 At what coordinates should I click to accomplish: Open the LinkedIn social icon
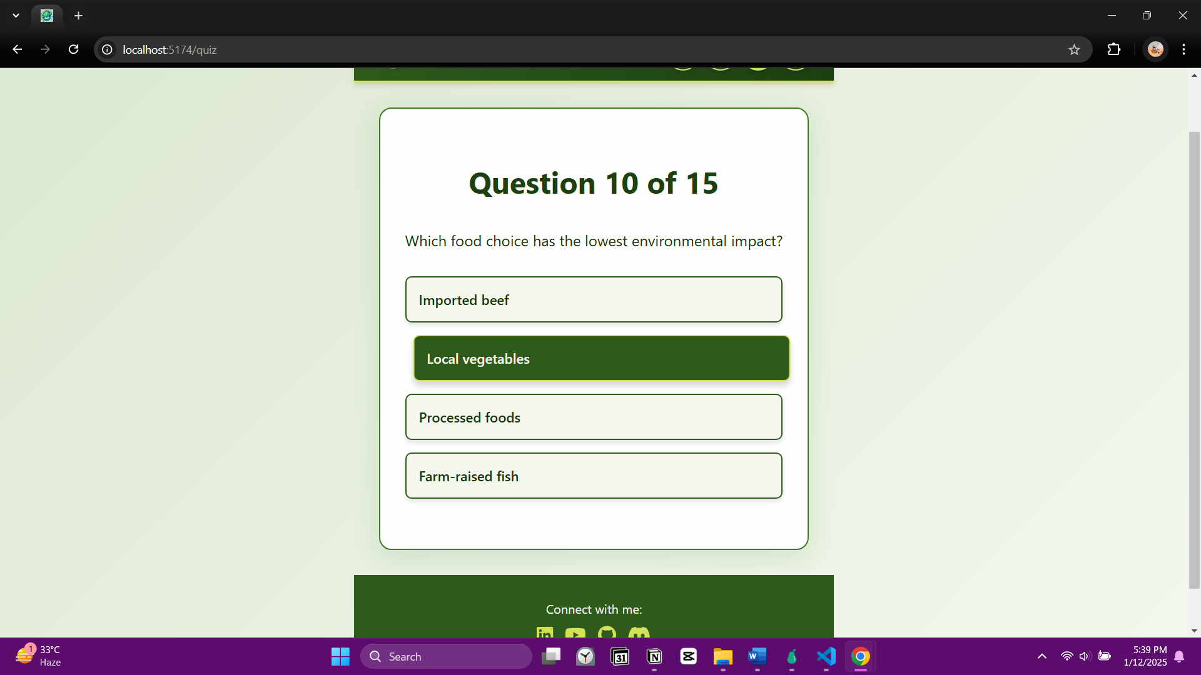pos(544,632)
